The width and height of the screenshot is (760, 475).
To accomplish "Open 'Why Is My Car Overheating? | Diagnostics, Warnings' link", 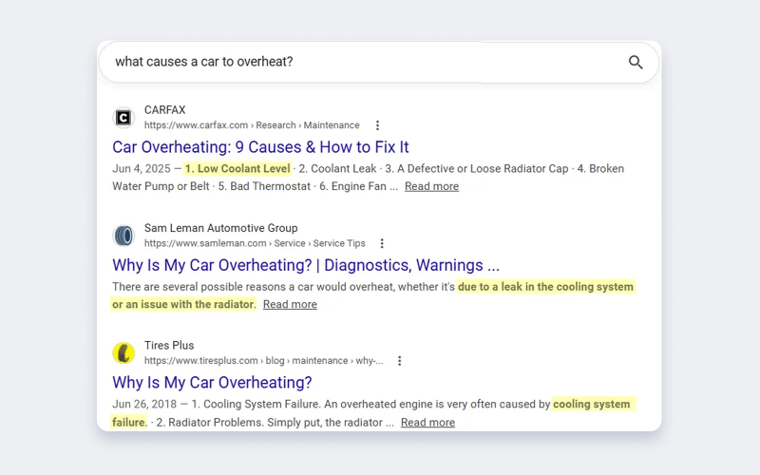I will click(305, 265).
